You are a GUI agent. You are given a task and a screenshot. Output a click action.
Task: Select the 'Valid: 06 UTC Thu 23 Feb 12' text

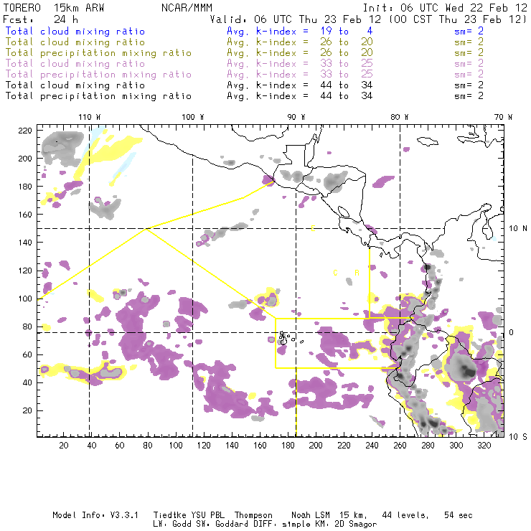point(295,19)
